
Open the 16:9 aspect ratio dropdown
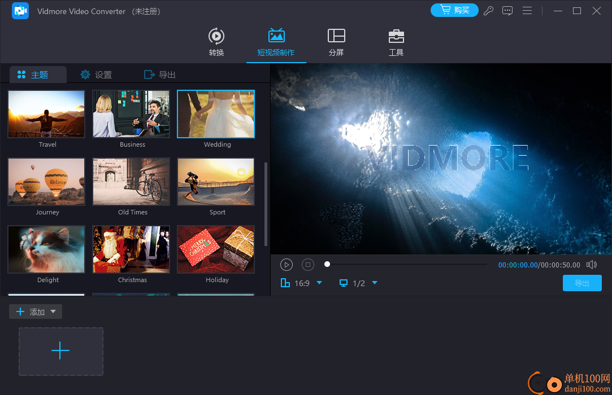coord(319,283)
